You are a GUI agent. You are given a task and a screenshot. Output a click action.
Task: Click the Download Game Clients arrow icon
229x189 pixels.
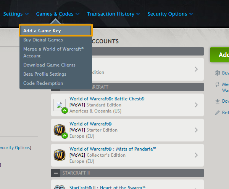coord(217,101)
